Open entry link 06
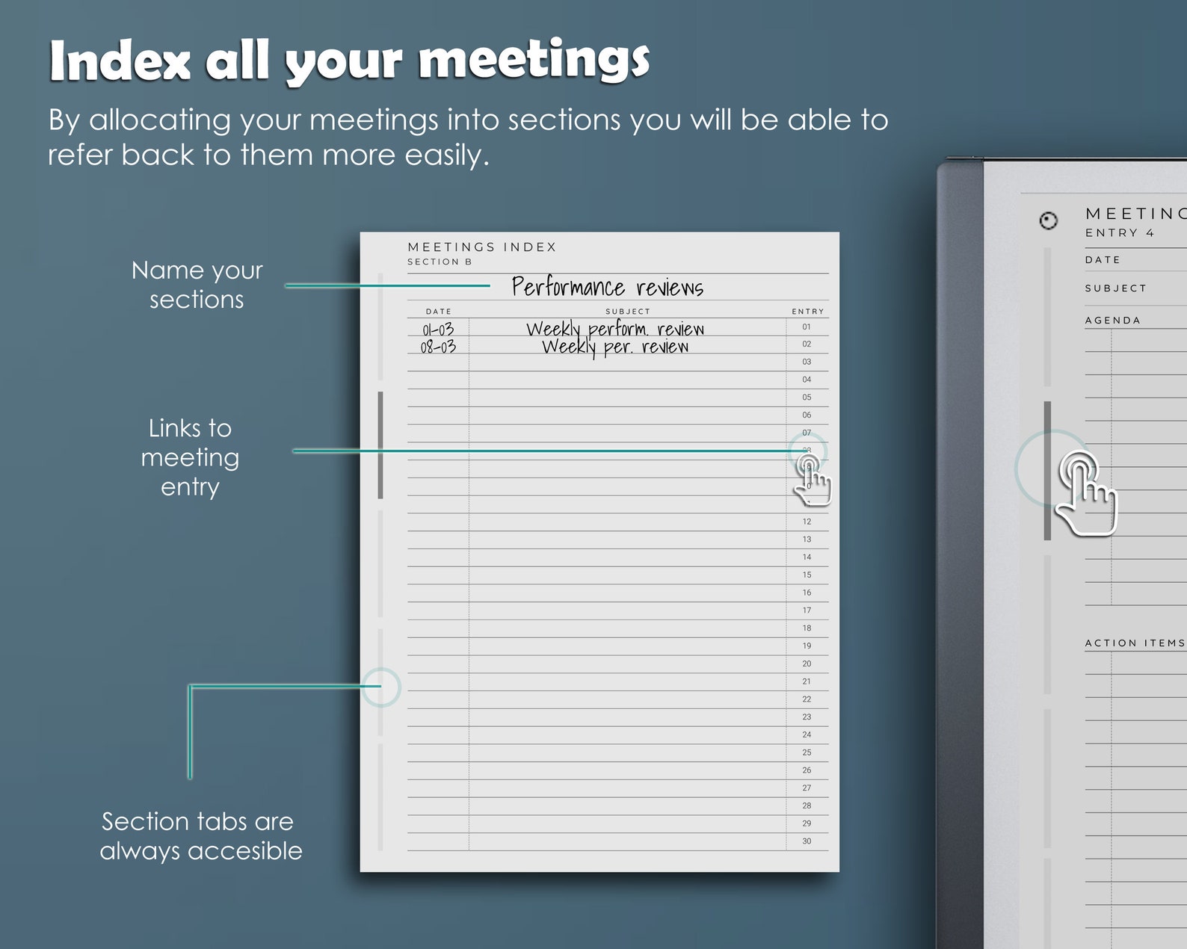The height and width of the screenshot is (949, 1187). (807, 415)
